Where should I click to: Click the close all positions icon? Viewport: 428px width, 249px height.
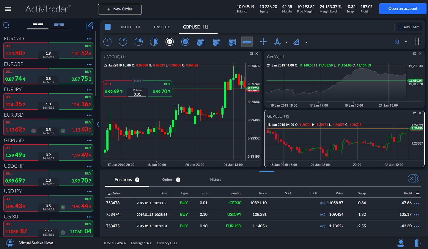tap(413, 178)
